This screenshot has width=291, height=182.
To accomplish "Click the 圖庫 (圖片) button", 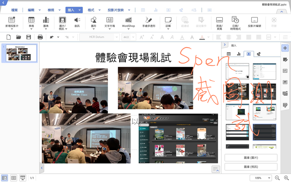I will (251, 158).
